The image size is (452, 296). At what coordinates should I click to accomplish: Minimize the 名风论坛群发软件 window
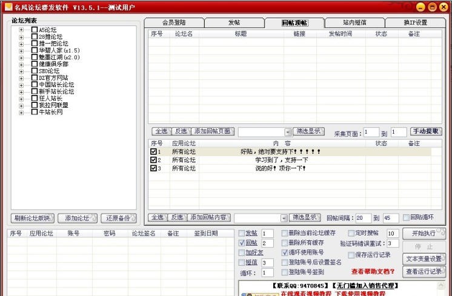[x=420, y=7]
